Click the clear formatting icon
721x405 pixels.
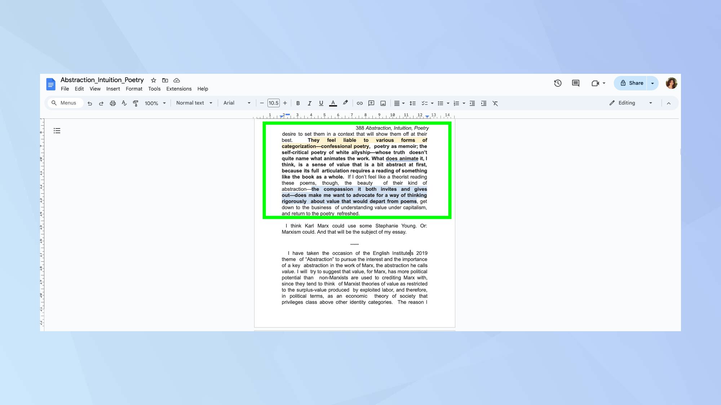[x=495, y=103]
